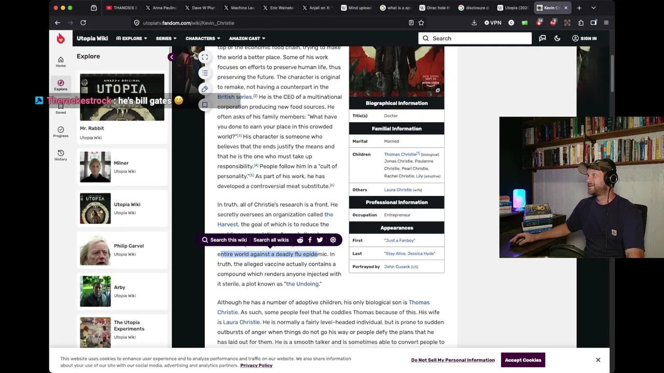Click the Fandom flame logo
Viewport: 664px width, 373px height.
pos(61,38)
